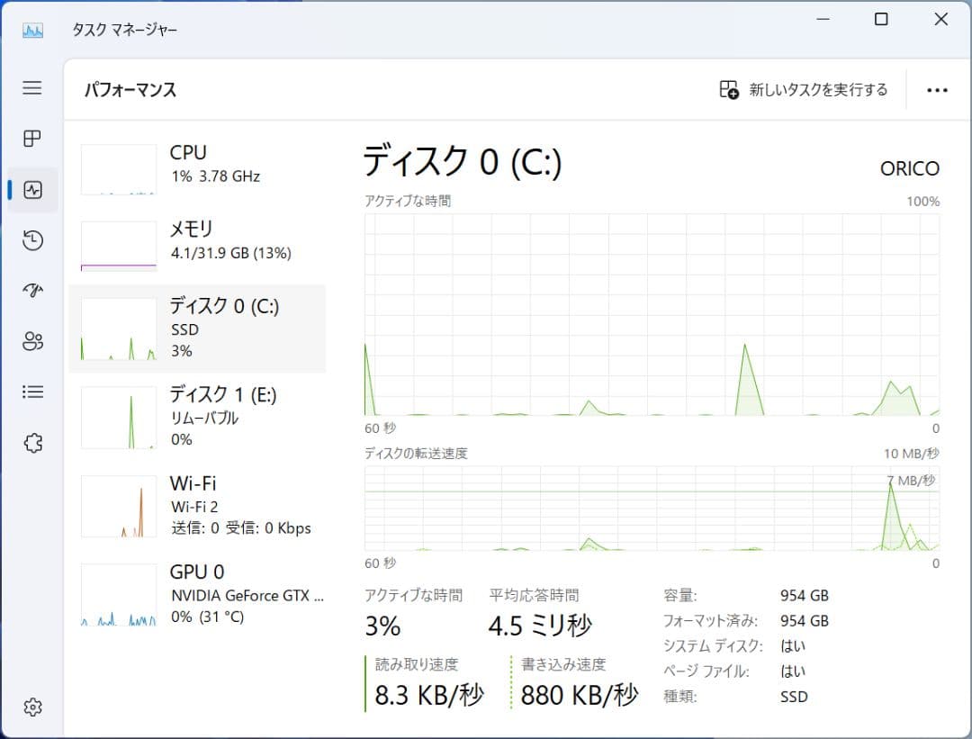972x739 pixels.
Task: Select the メモリ performance panel
Action: pyautogui.click(x=198, y=243)
